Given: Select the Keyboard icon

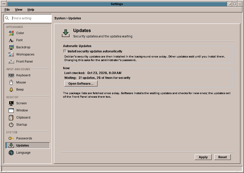Looking at the screenshot, I should (x=11, y=75).
